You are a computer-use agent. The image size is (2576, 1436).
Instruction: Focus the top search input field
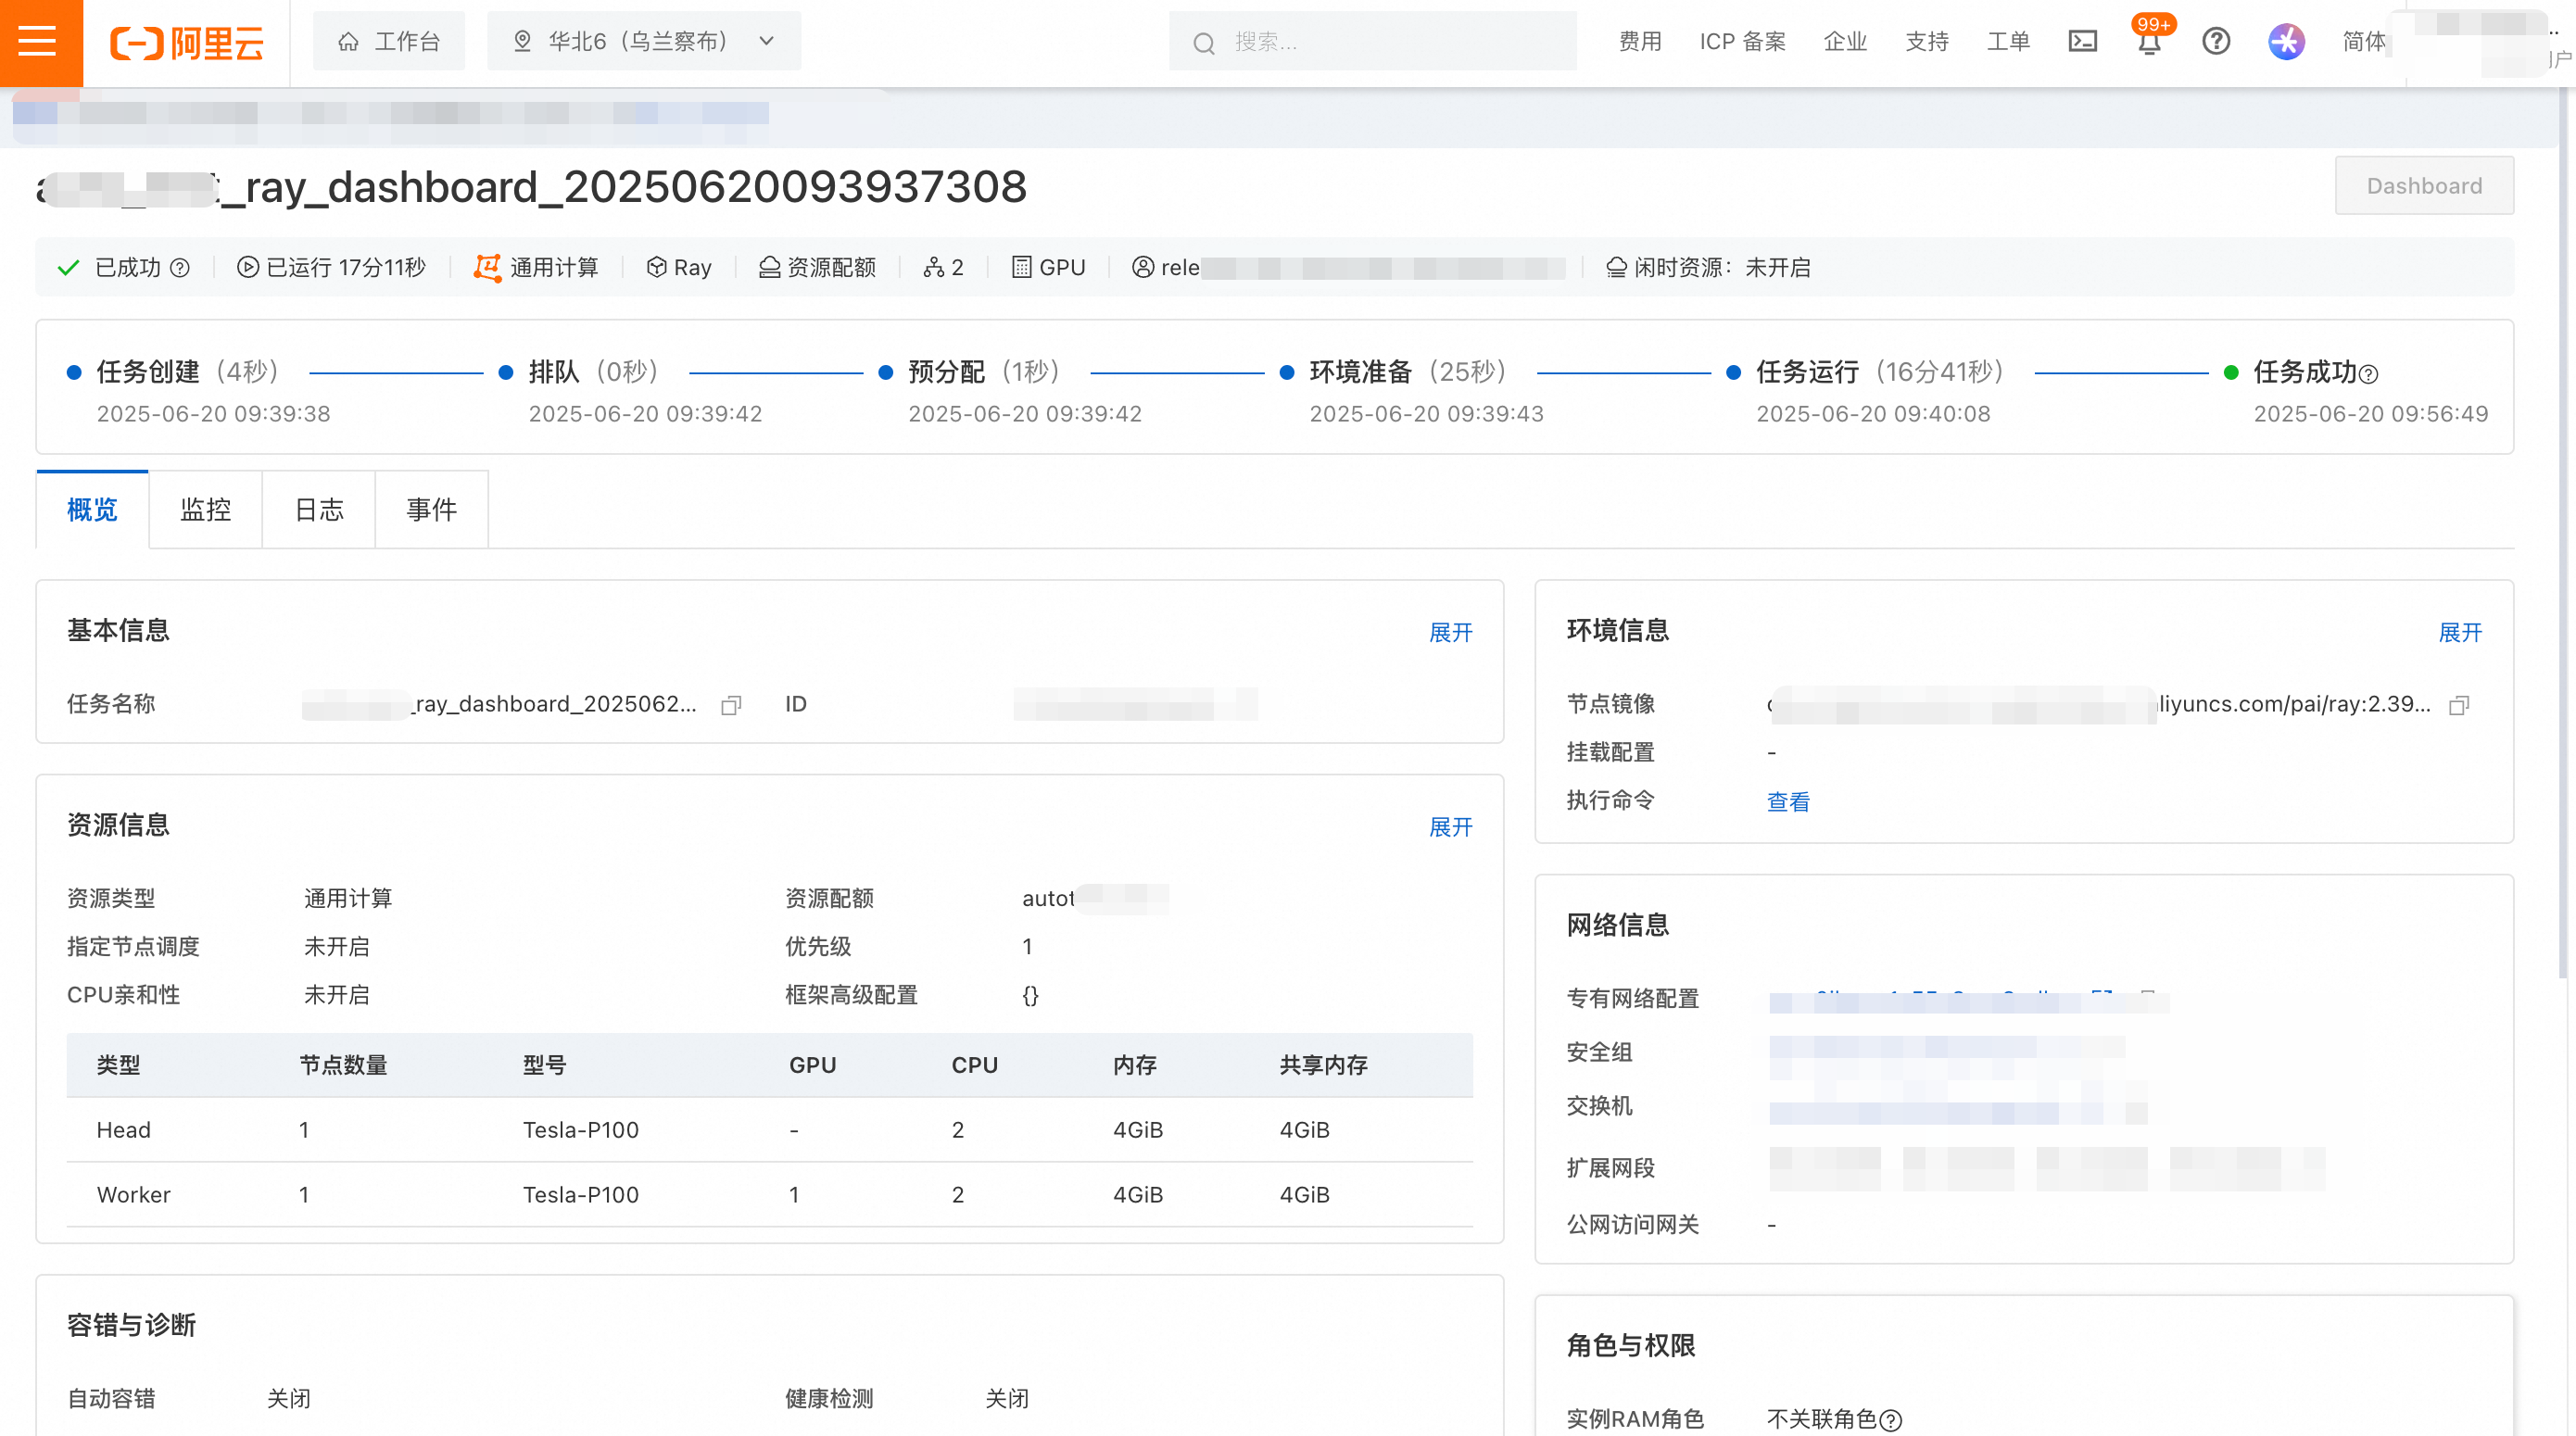click(1373, 42)
